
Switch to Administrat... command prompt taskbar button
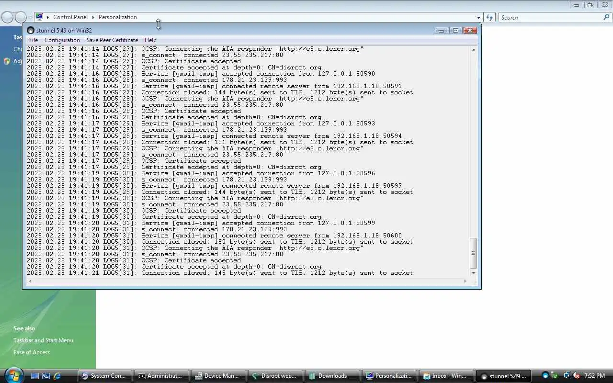161,376
